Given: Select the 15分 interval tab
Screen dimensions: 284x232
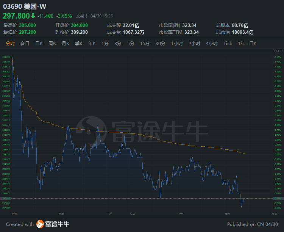Looking at the screenshot, I should coord(145,44).
